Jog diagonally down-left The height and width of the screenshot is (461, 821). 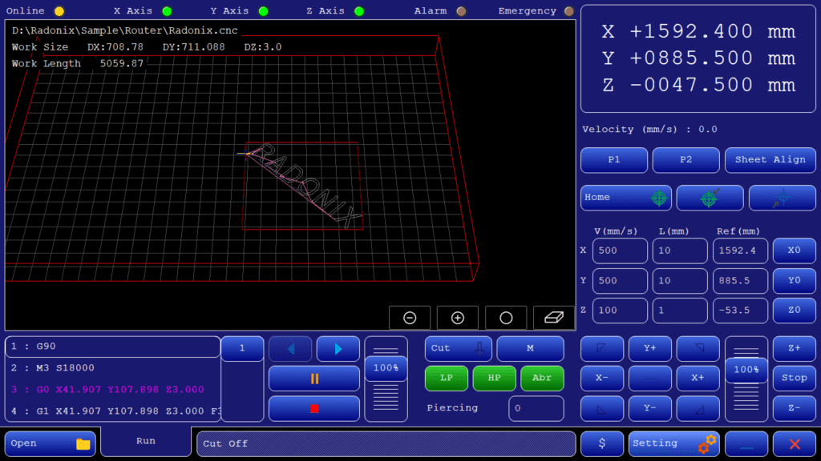point(602,408)
